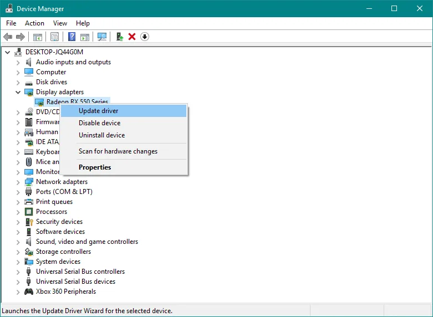Expand Universal Serial Bus controllers
Image resolution: width=433 pixels, height=317 pixels.
(x=18, y=272)
